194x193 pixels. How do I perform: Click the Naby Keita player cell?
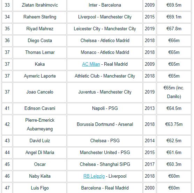point(40,176)
